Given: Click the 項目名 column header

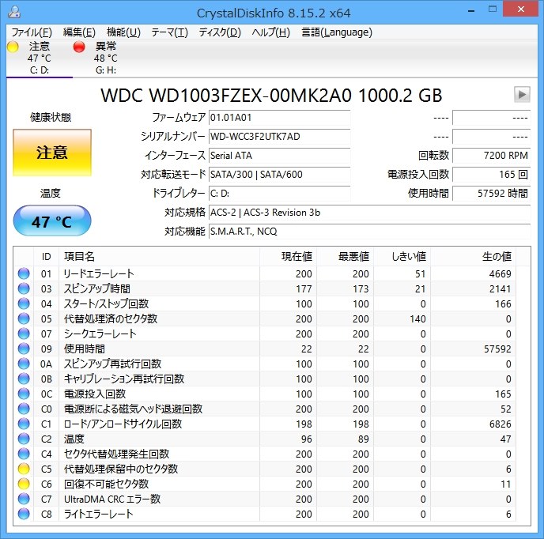Looking at the screenshot, I should [x=159, y=256].
